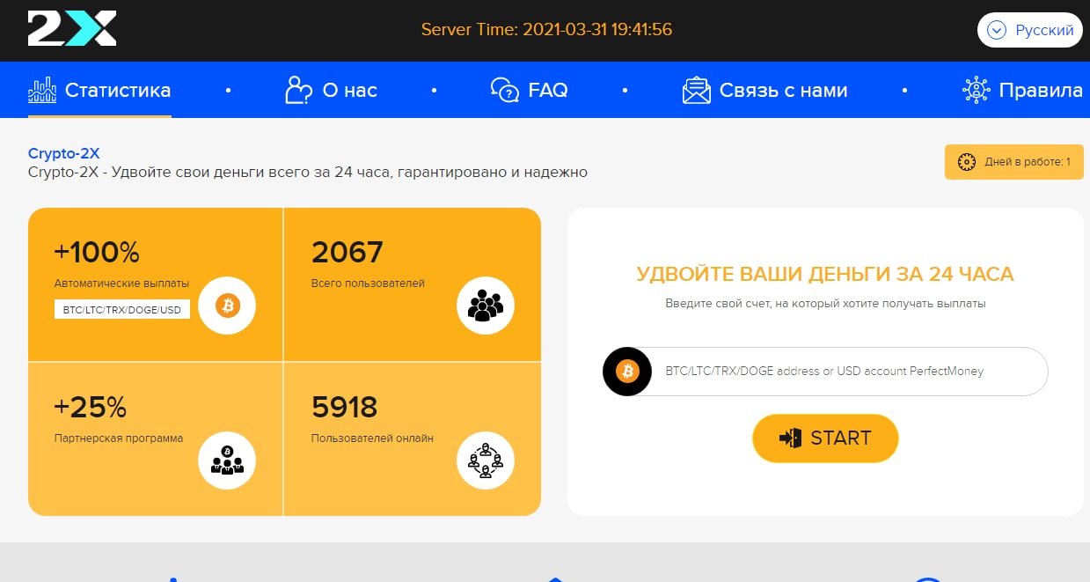Open the Русский language dropdown

tap(1029, 30)
